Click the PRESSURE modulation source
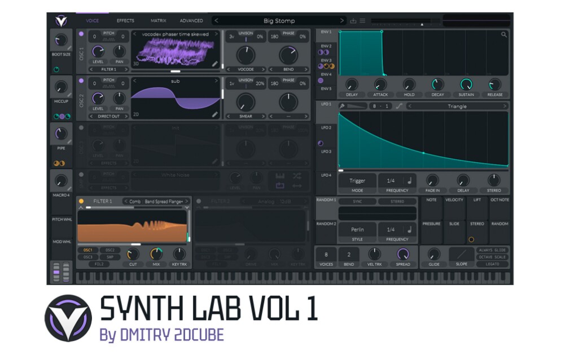 [431, 232]
